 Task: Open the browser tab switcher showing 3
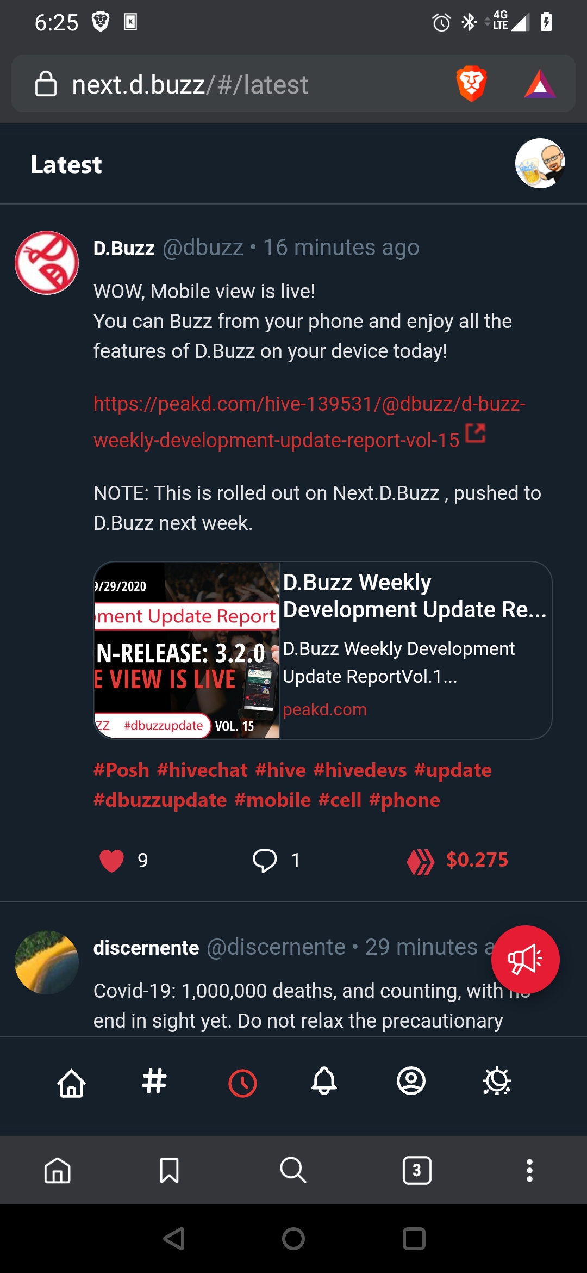pyautogui.click(x=417, y=1170)
